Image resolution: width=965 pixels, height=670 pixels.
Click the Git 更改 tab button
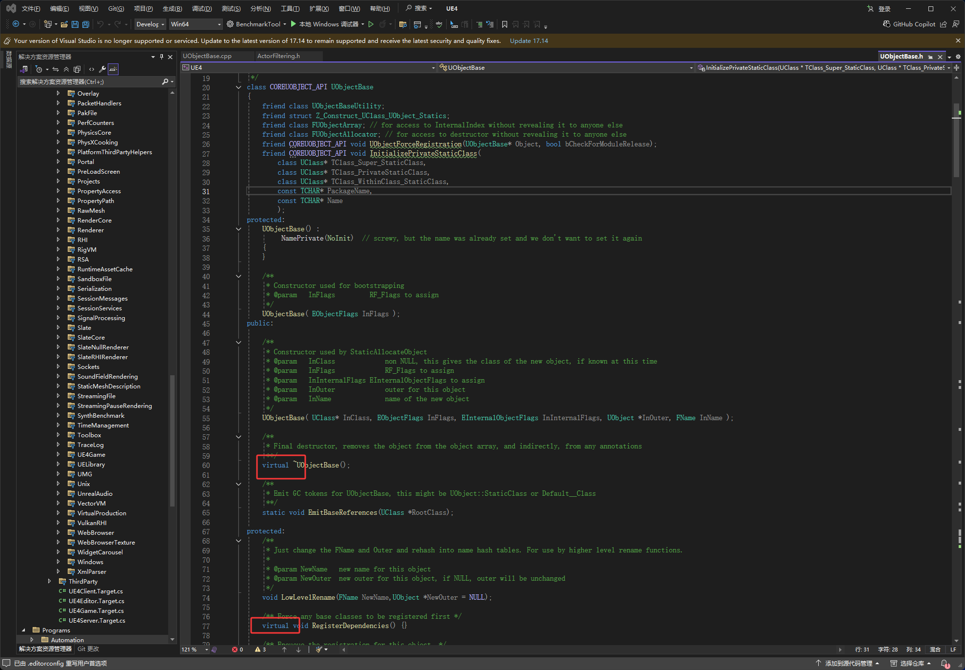(88, 649)
